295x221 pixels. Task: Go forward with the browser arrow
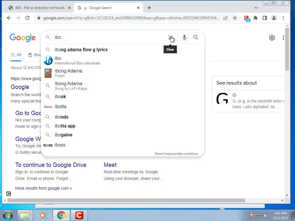(18, 18)
